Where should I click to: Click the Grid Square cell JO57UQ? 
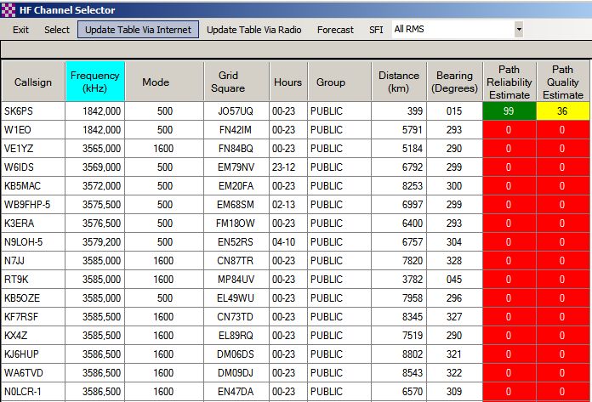(x=235, y=111)
